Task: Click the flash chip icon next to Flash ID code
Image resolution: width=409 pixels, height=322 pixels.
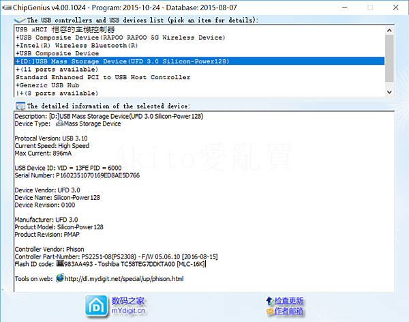Action: [60, 263]
